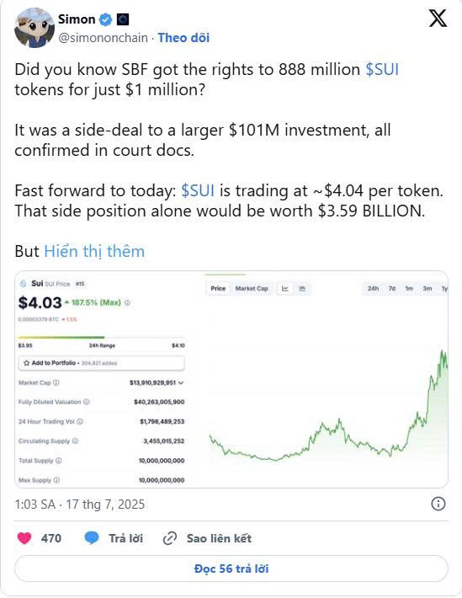Click the blue verified badge
Image resolution: width=462 pixels, height=598 pixels.
tap(105, 19)
